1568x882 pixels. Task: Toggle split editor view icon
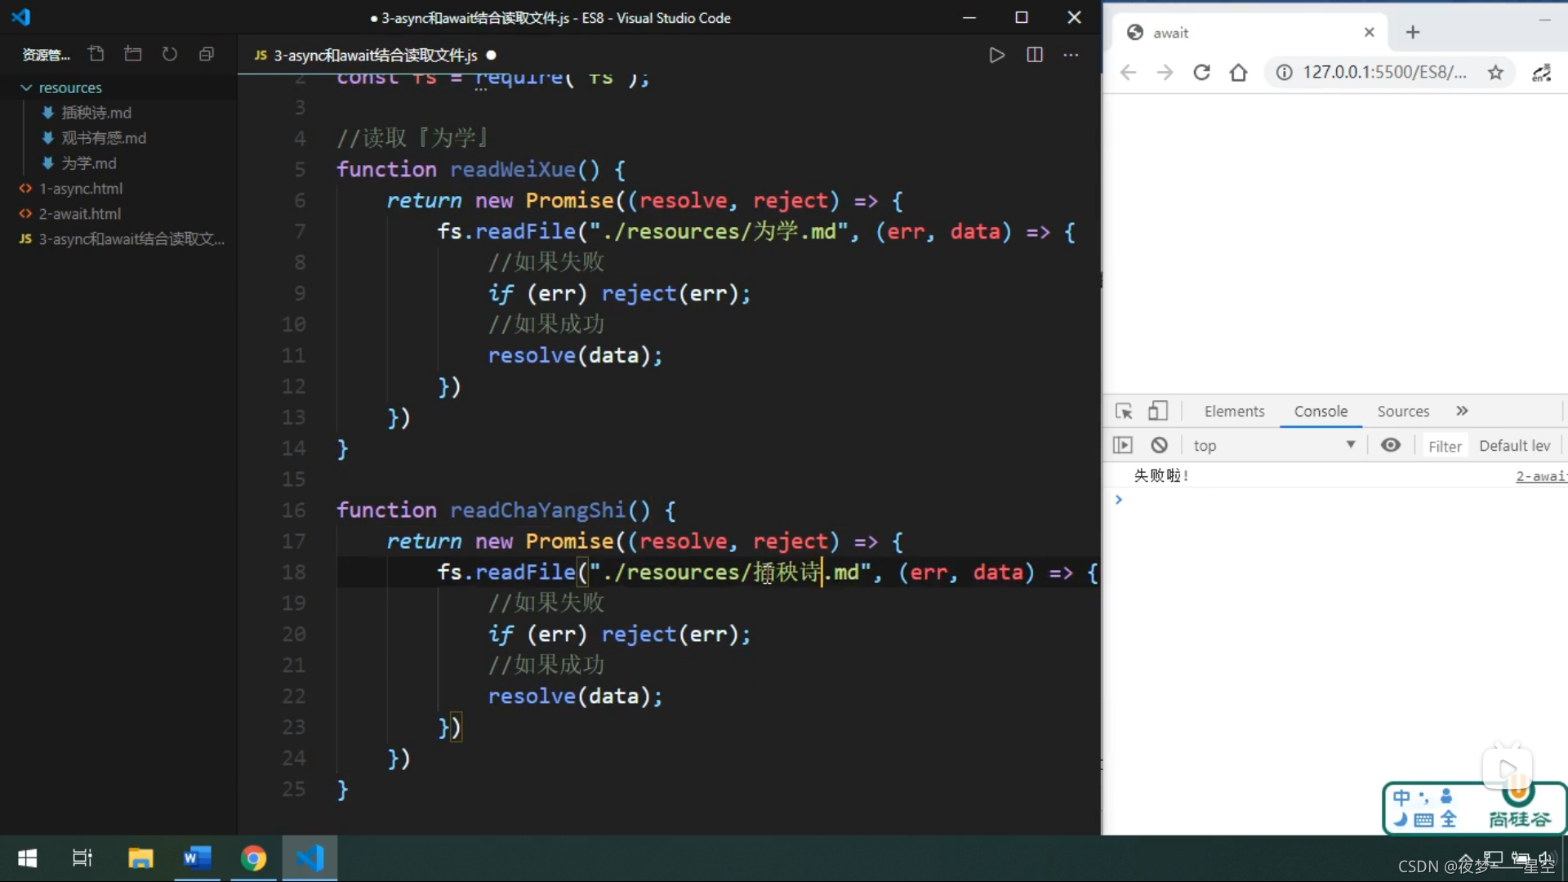(x=1034, y=55)
